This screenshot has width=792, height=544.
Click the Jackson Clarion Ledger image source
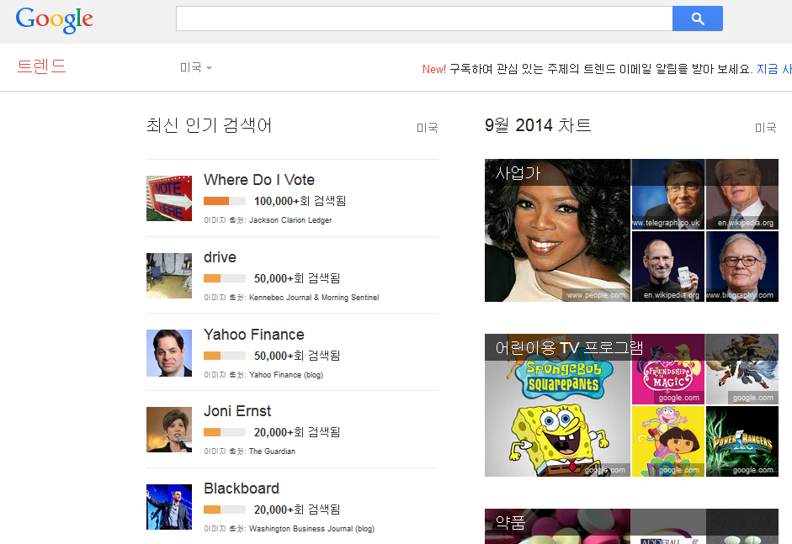(290, 220)
